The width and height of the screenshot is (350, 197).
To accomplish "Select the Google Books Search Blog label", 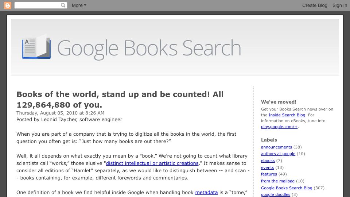I will (287, 188).
